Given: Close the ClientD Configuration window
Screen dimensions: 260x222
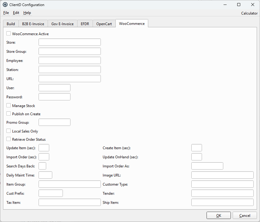Looking at the screenshot, I should tap(253, 5).
